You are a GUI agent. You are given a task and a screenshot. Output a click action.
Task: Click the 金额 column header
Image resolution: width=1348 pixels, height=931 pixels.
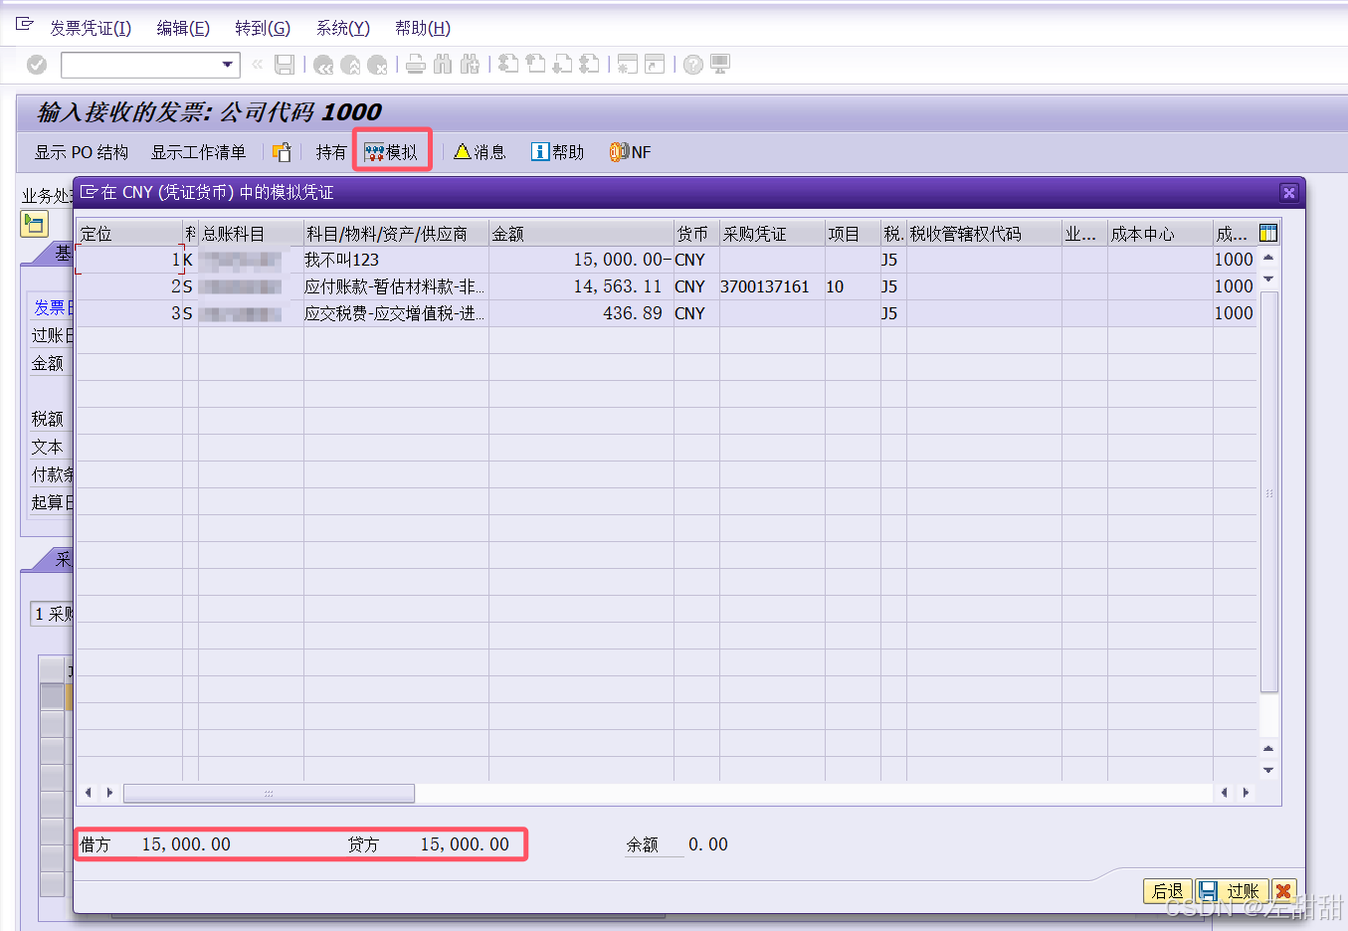(581, 234)
